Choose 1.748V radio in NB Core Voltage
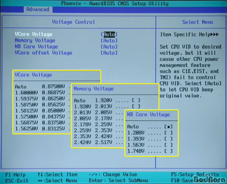227x184 pixels. (x=168, y=151)
